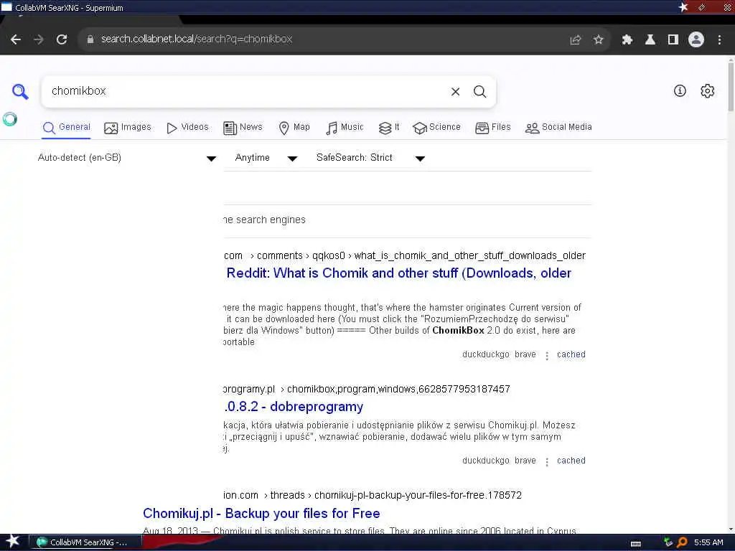Switch to the Social Media tab

(558, 128)
